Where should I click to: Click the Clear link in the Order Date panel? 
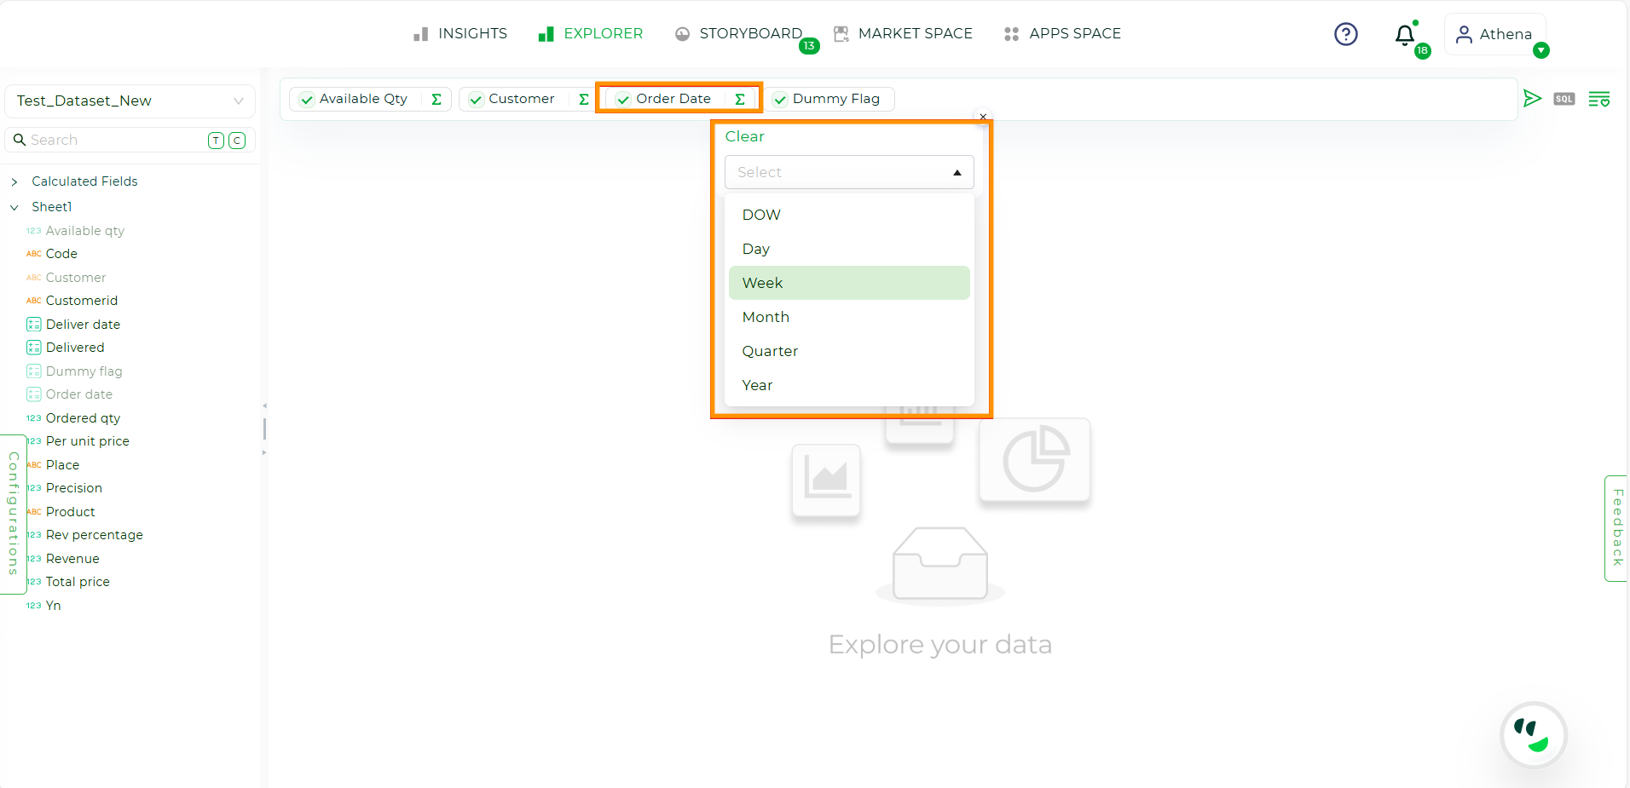pos(744,136)
